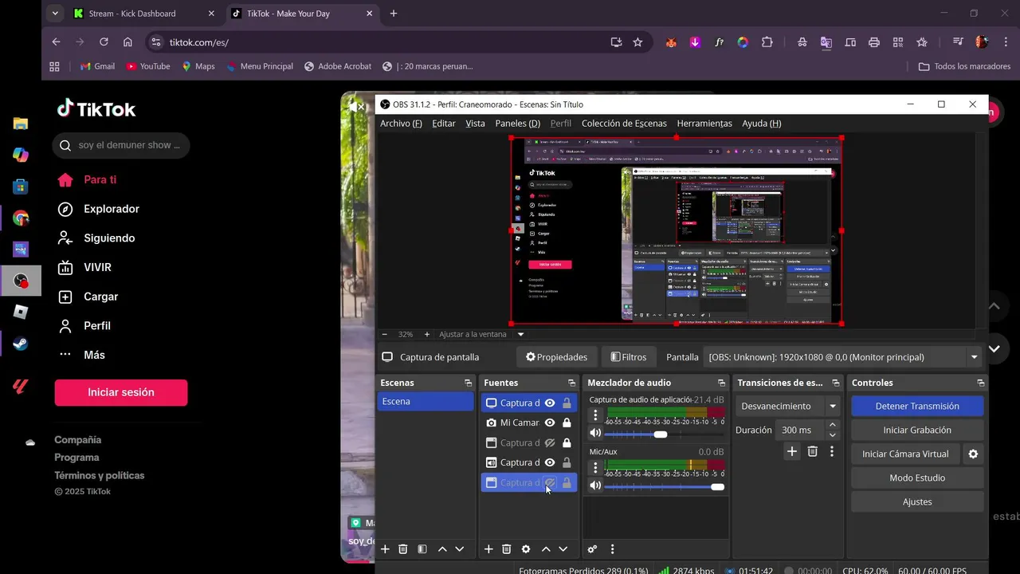Click Detener Transmisión button
The image size is (1020, 574).
[917, 406]
